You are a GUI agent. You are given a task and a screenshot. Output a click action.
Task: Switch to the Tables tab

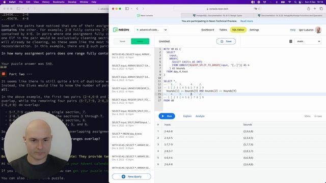tap(223, 30)
